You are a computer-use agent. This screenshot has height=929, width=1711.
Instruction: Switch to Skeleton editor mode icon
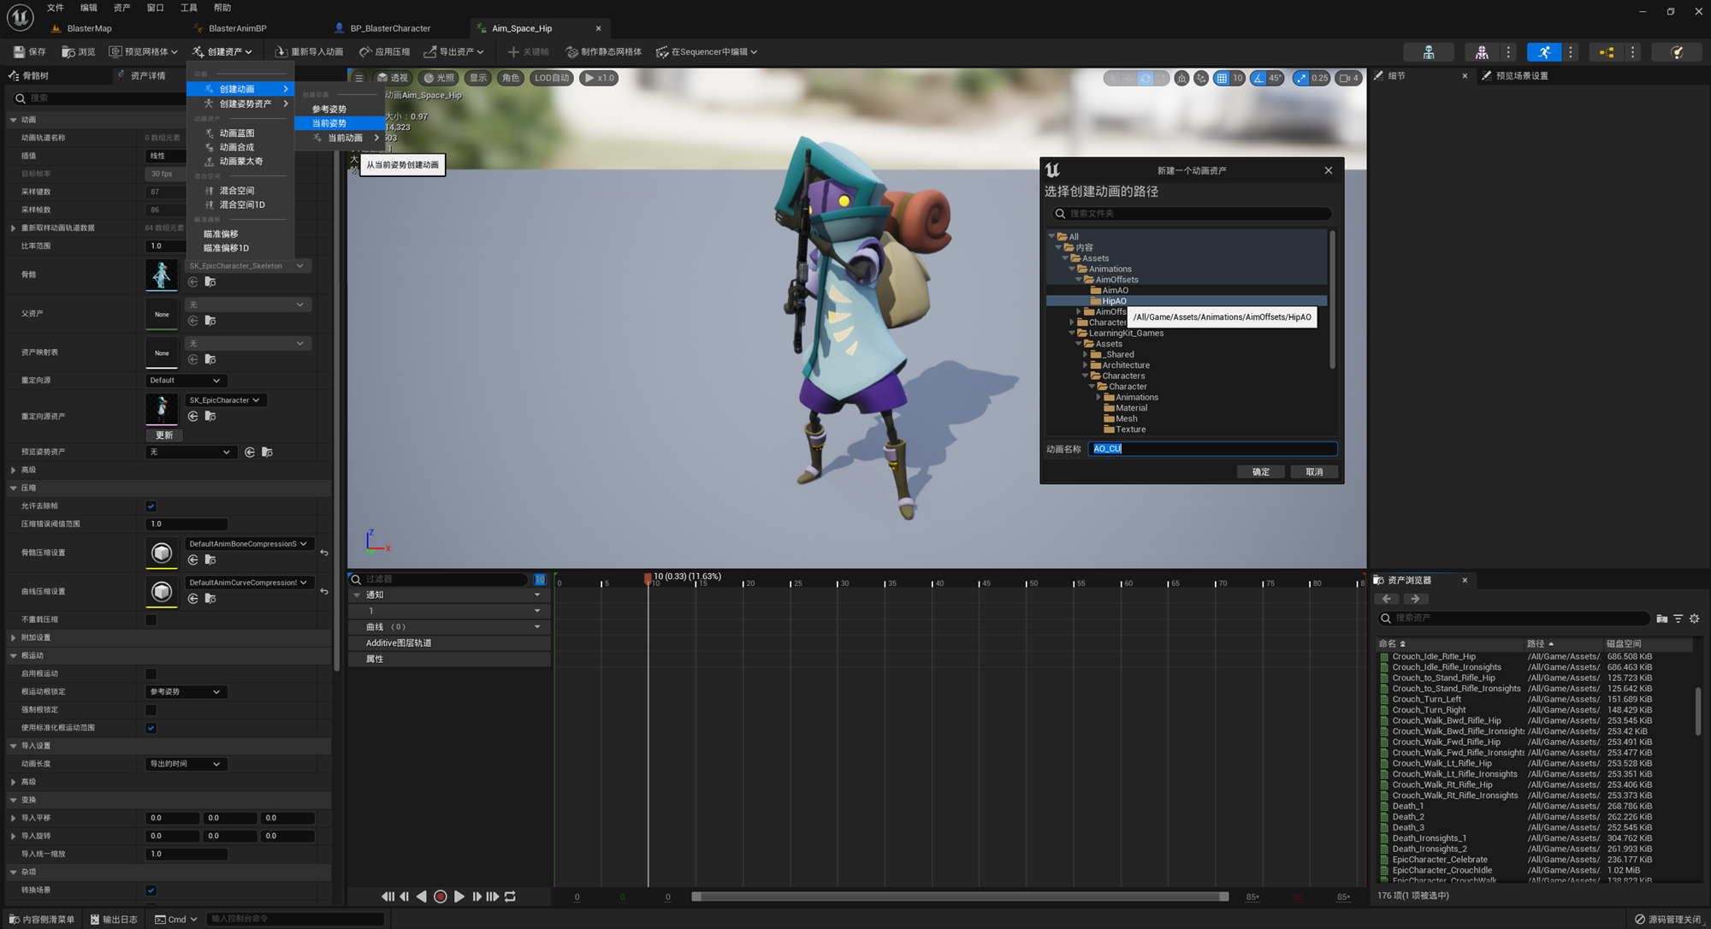coord(1429,52)
